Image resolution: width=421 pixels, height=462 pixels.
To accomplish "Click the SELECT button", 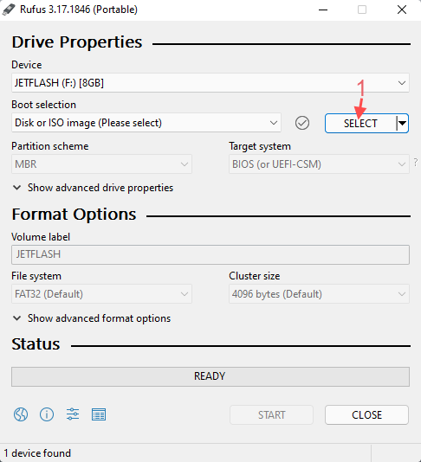I will point(360,123).
